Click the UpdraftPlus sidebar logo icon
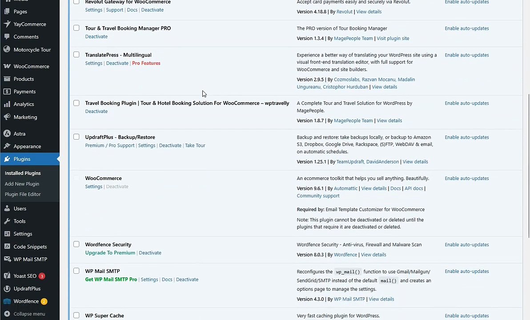Screen dimensions: 530x320 point(7,288)
